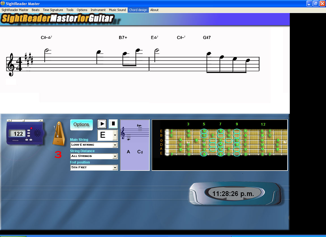Open the key selector dropdown showing E
Image resolution: width=326 pixels, height=237 pixels.
click(115, 135)
